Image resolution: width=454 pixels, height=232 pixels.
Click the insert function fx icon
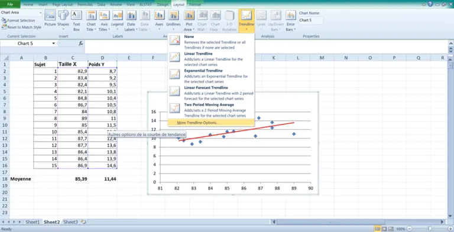click(x=81, y=44)
